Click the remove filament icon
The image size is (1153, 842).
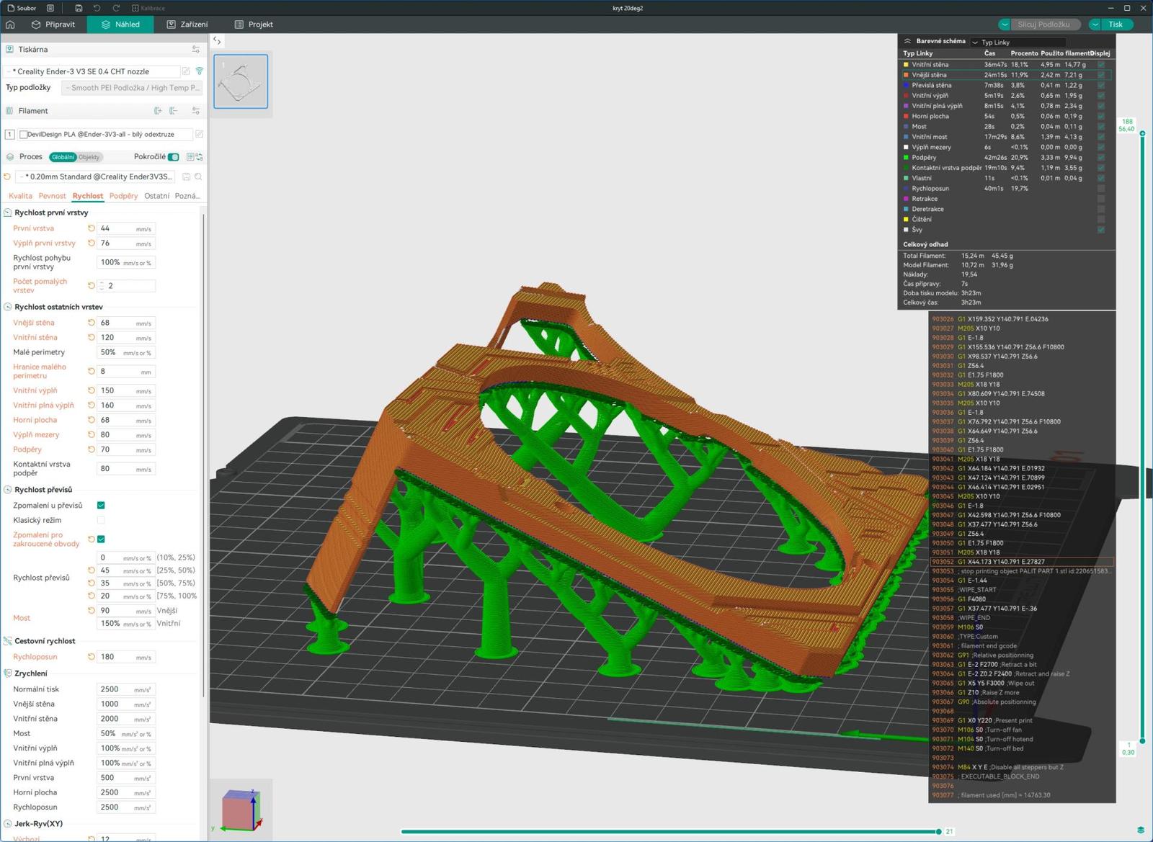[x=174, y=111]
